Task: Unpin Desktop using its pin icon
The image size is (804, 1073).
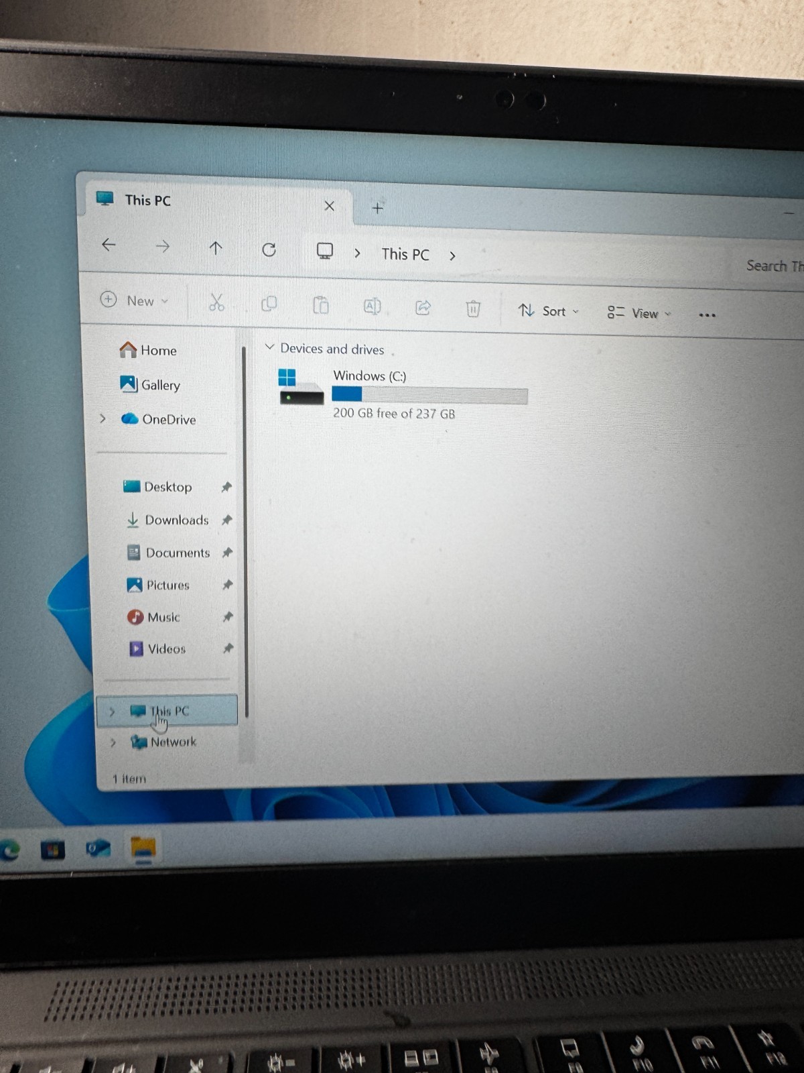Action: [226, 487]
